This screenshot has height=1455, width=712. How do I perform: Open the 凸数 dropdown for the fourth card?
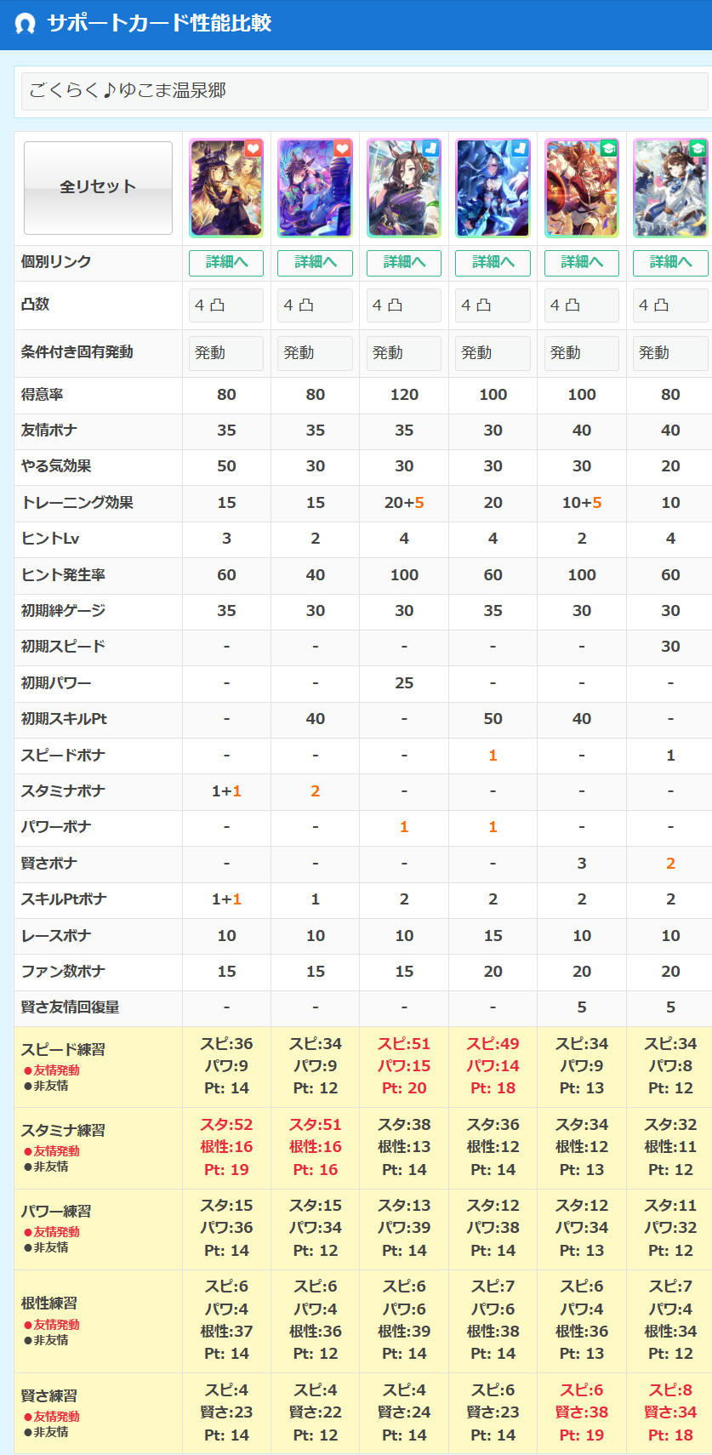pos(493,305)
